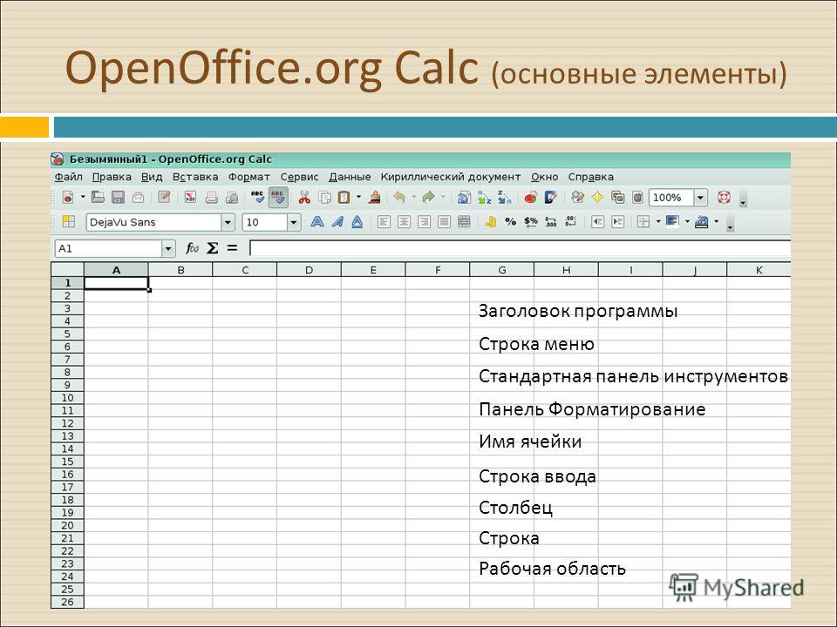The image size is (837, 627).
Task: Click the Copy icon
Action: pos(324,198)
